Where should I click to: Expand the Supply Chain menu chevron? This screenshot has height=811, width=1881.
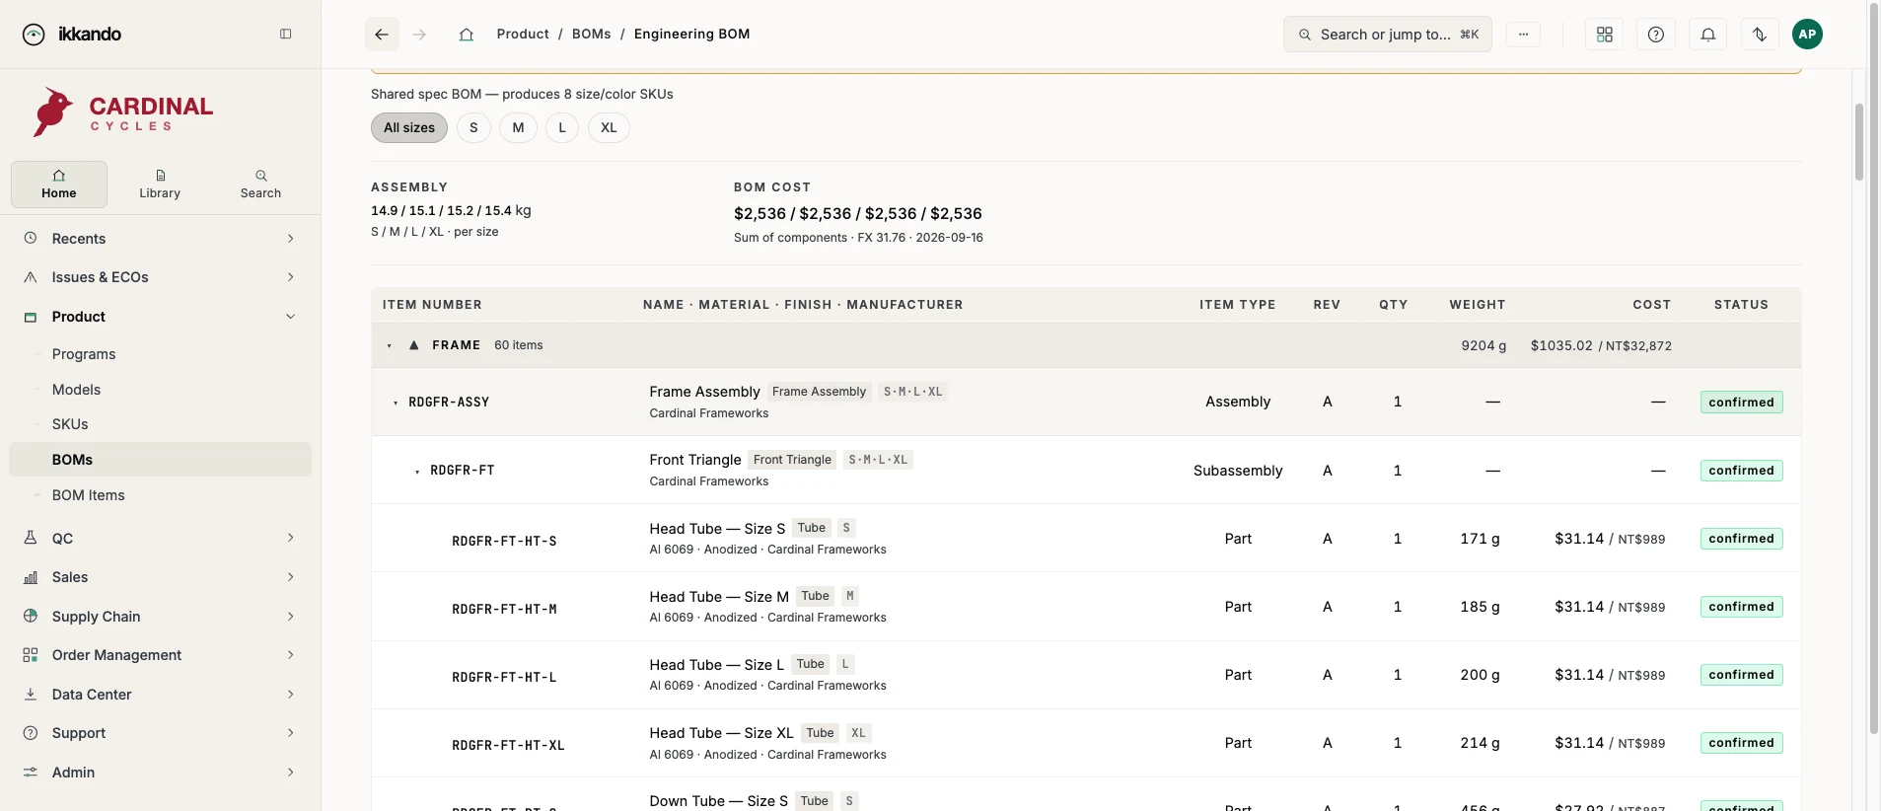point(290,617)
